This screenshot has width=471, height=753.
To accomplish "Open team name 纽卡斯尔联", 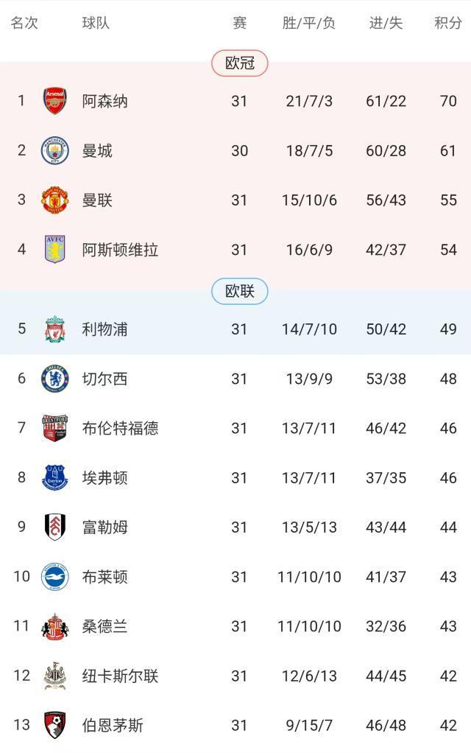I will tap(120, 676).
